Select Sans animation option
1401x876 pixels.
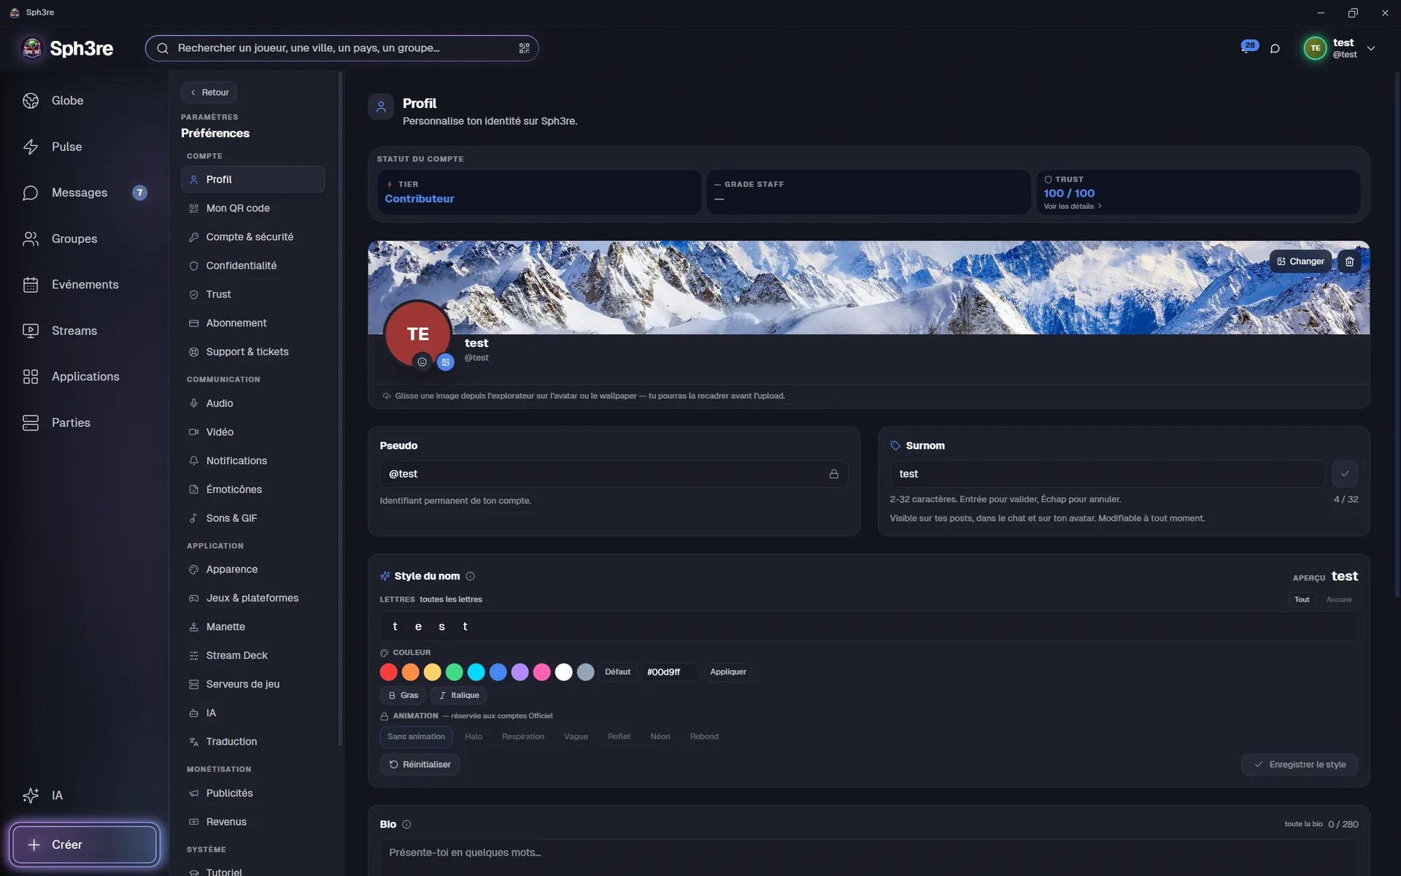[x=416, y=737]
